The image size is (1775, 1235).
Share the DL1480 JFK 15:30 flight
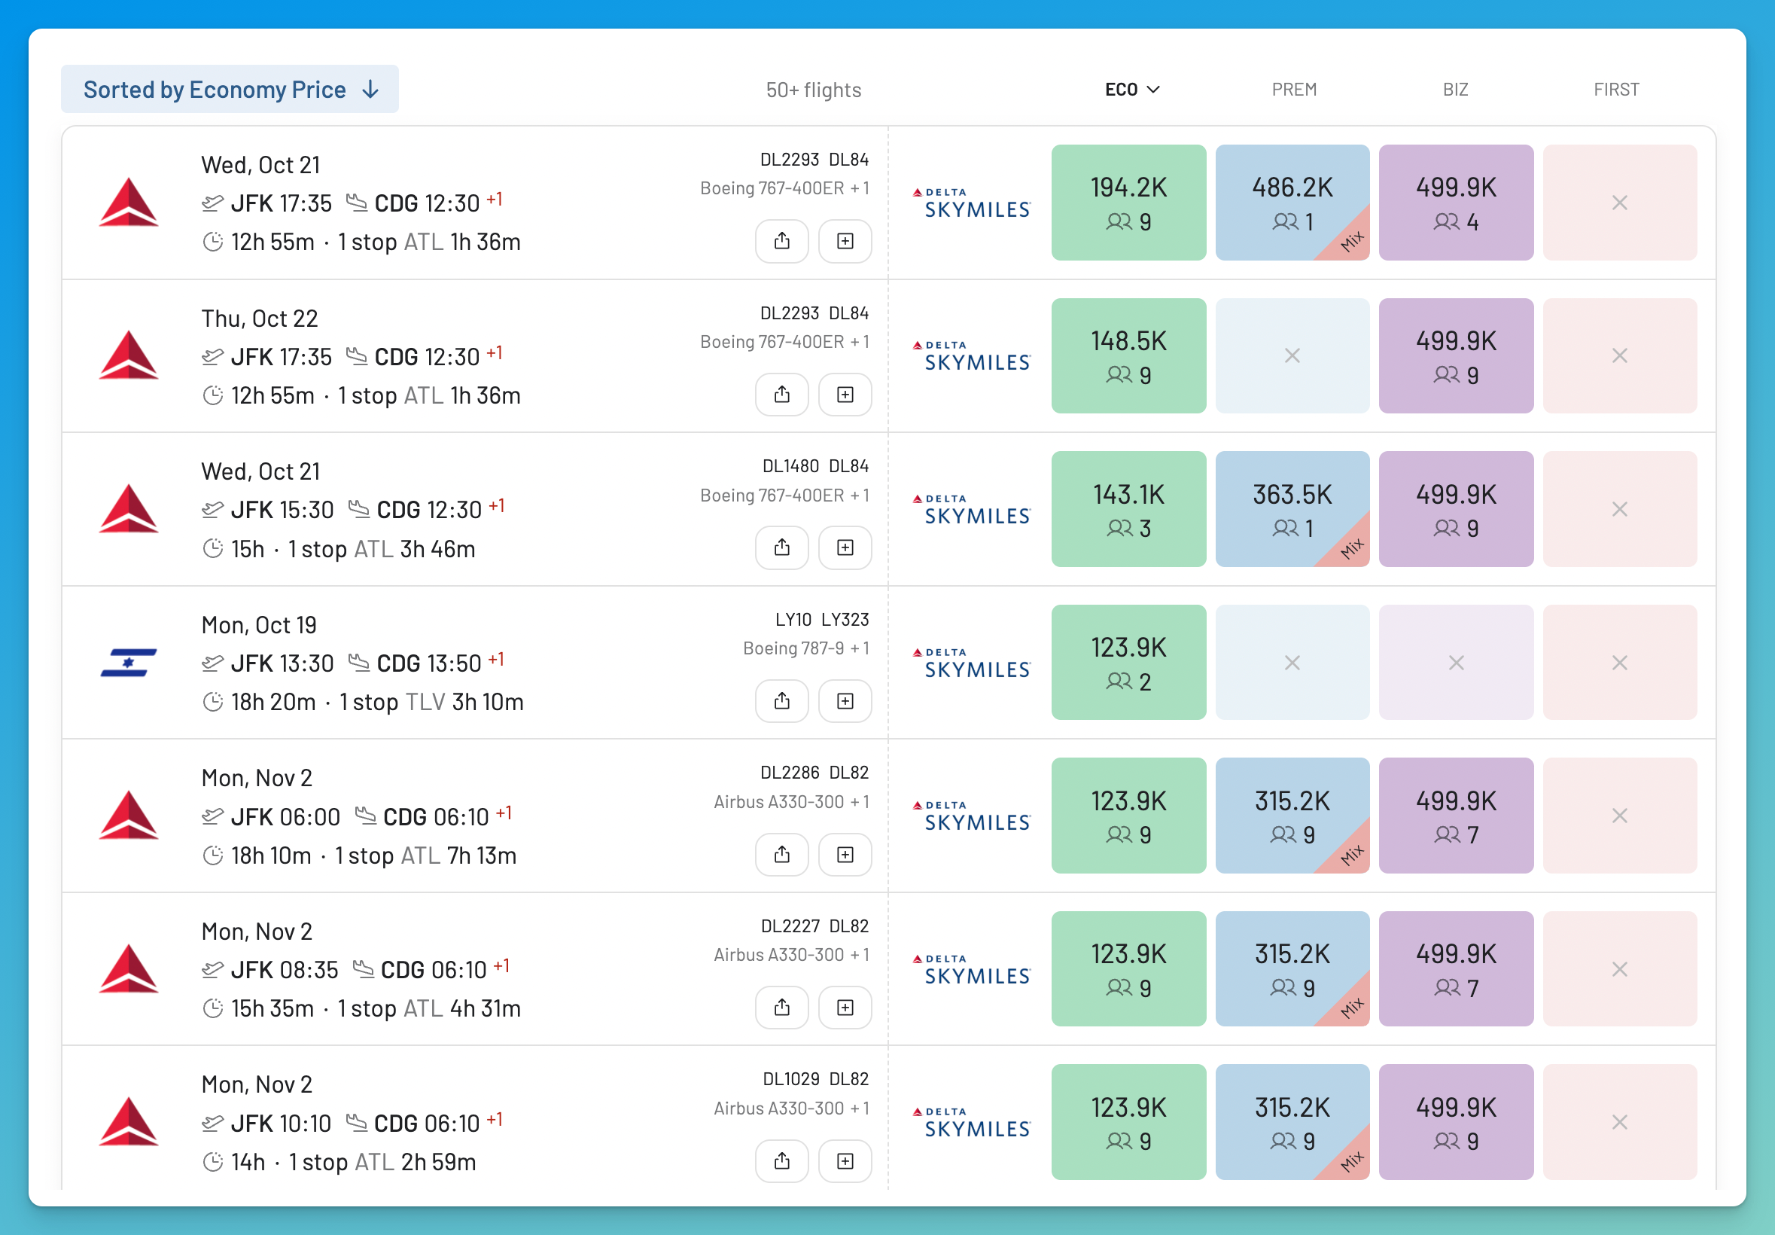(x=781, y=547)
